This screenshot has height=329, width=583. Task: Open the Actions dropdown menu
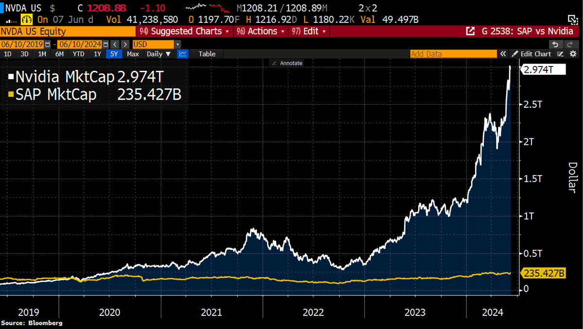pos(260,32)
